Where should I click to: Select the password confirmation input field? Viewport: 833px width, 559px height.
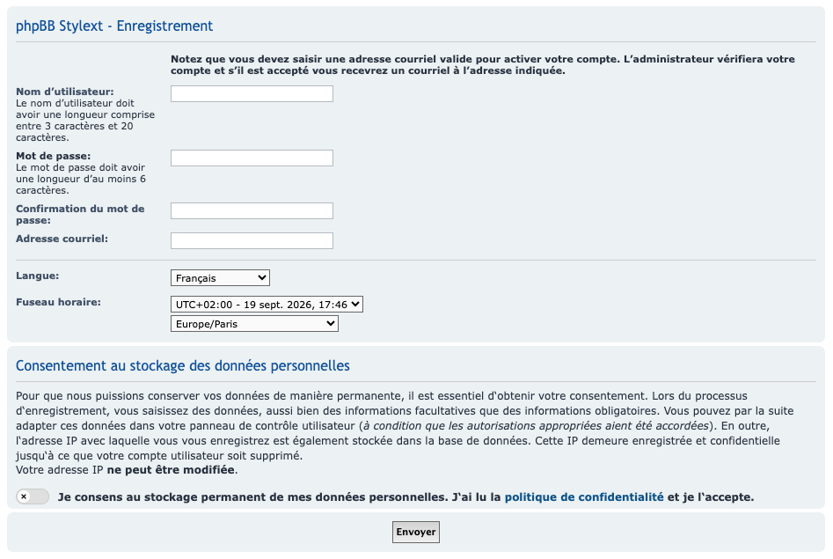tap(252, 210)
